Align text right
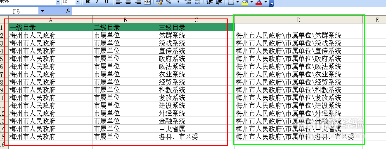The image size is (386, 149). point(138,2)
